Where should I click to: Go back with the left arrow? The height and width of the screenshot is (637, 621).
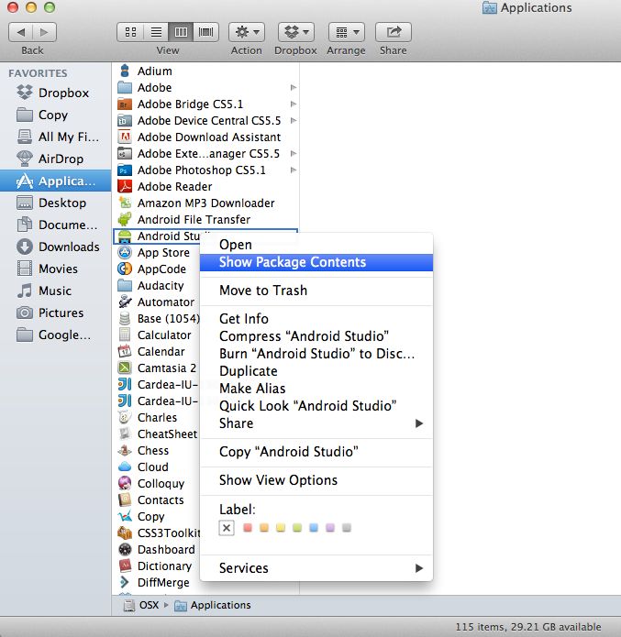coord(21,32)
